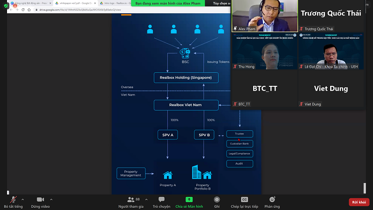Click the Viet Nam label in diagram
The image size is (373, 210).
[x=128, y=95]
